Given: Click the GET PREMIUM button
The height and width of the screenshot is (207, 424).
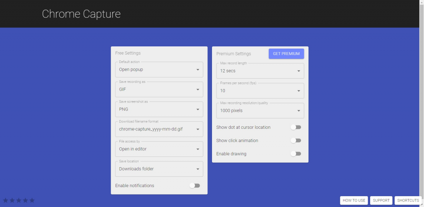Looking at the screenshot, I should point(287,54).
